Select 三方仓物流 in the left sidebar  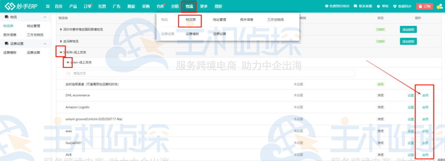(x=35, y=35)
